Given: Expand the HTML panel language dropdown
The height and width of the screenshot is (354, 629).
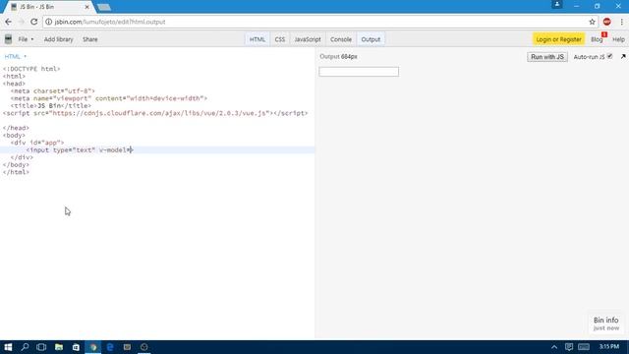Looking at the screenshot, I should pyautogui.click(x=16, y=57).
